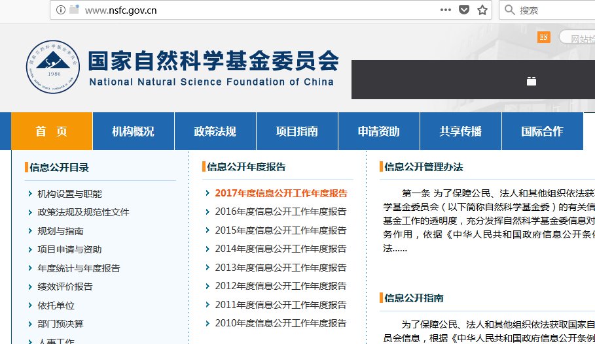Open 年度统计与年度报告 link
The image size is (595, 344).
79,268
